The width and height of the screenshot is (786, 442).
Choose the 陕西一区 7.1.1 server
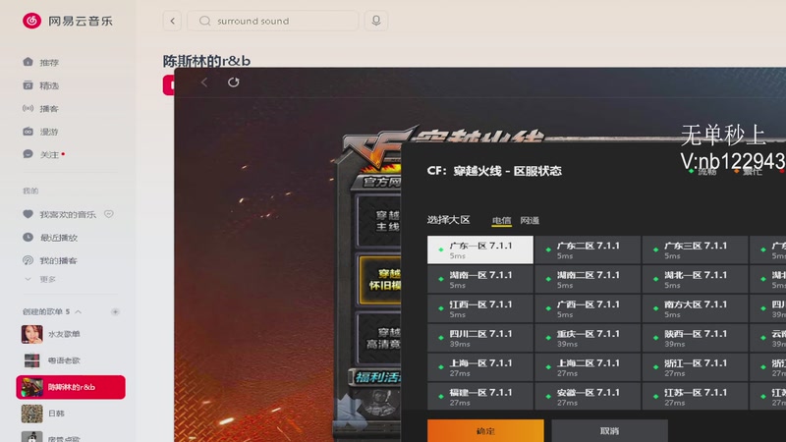[696, 338]
